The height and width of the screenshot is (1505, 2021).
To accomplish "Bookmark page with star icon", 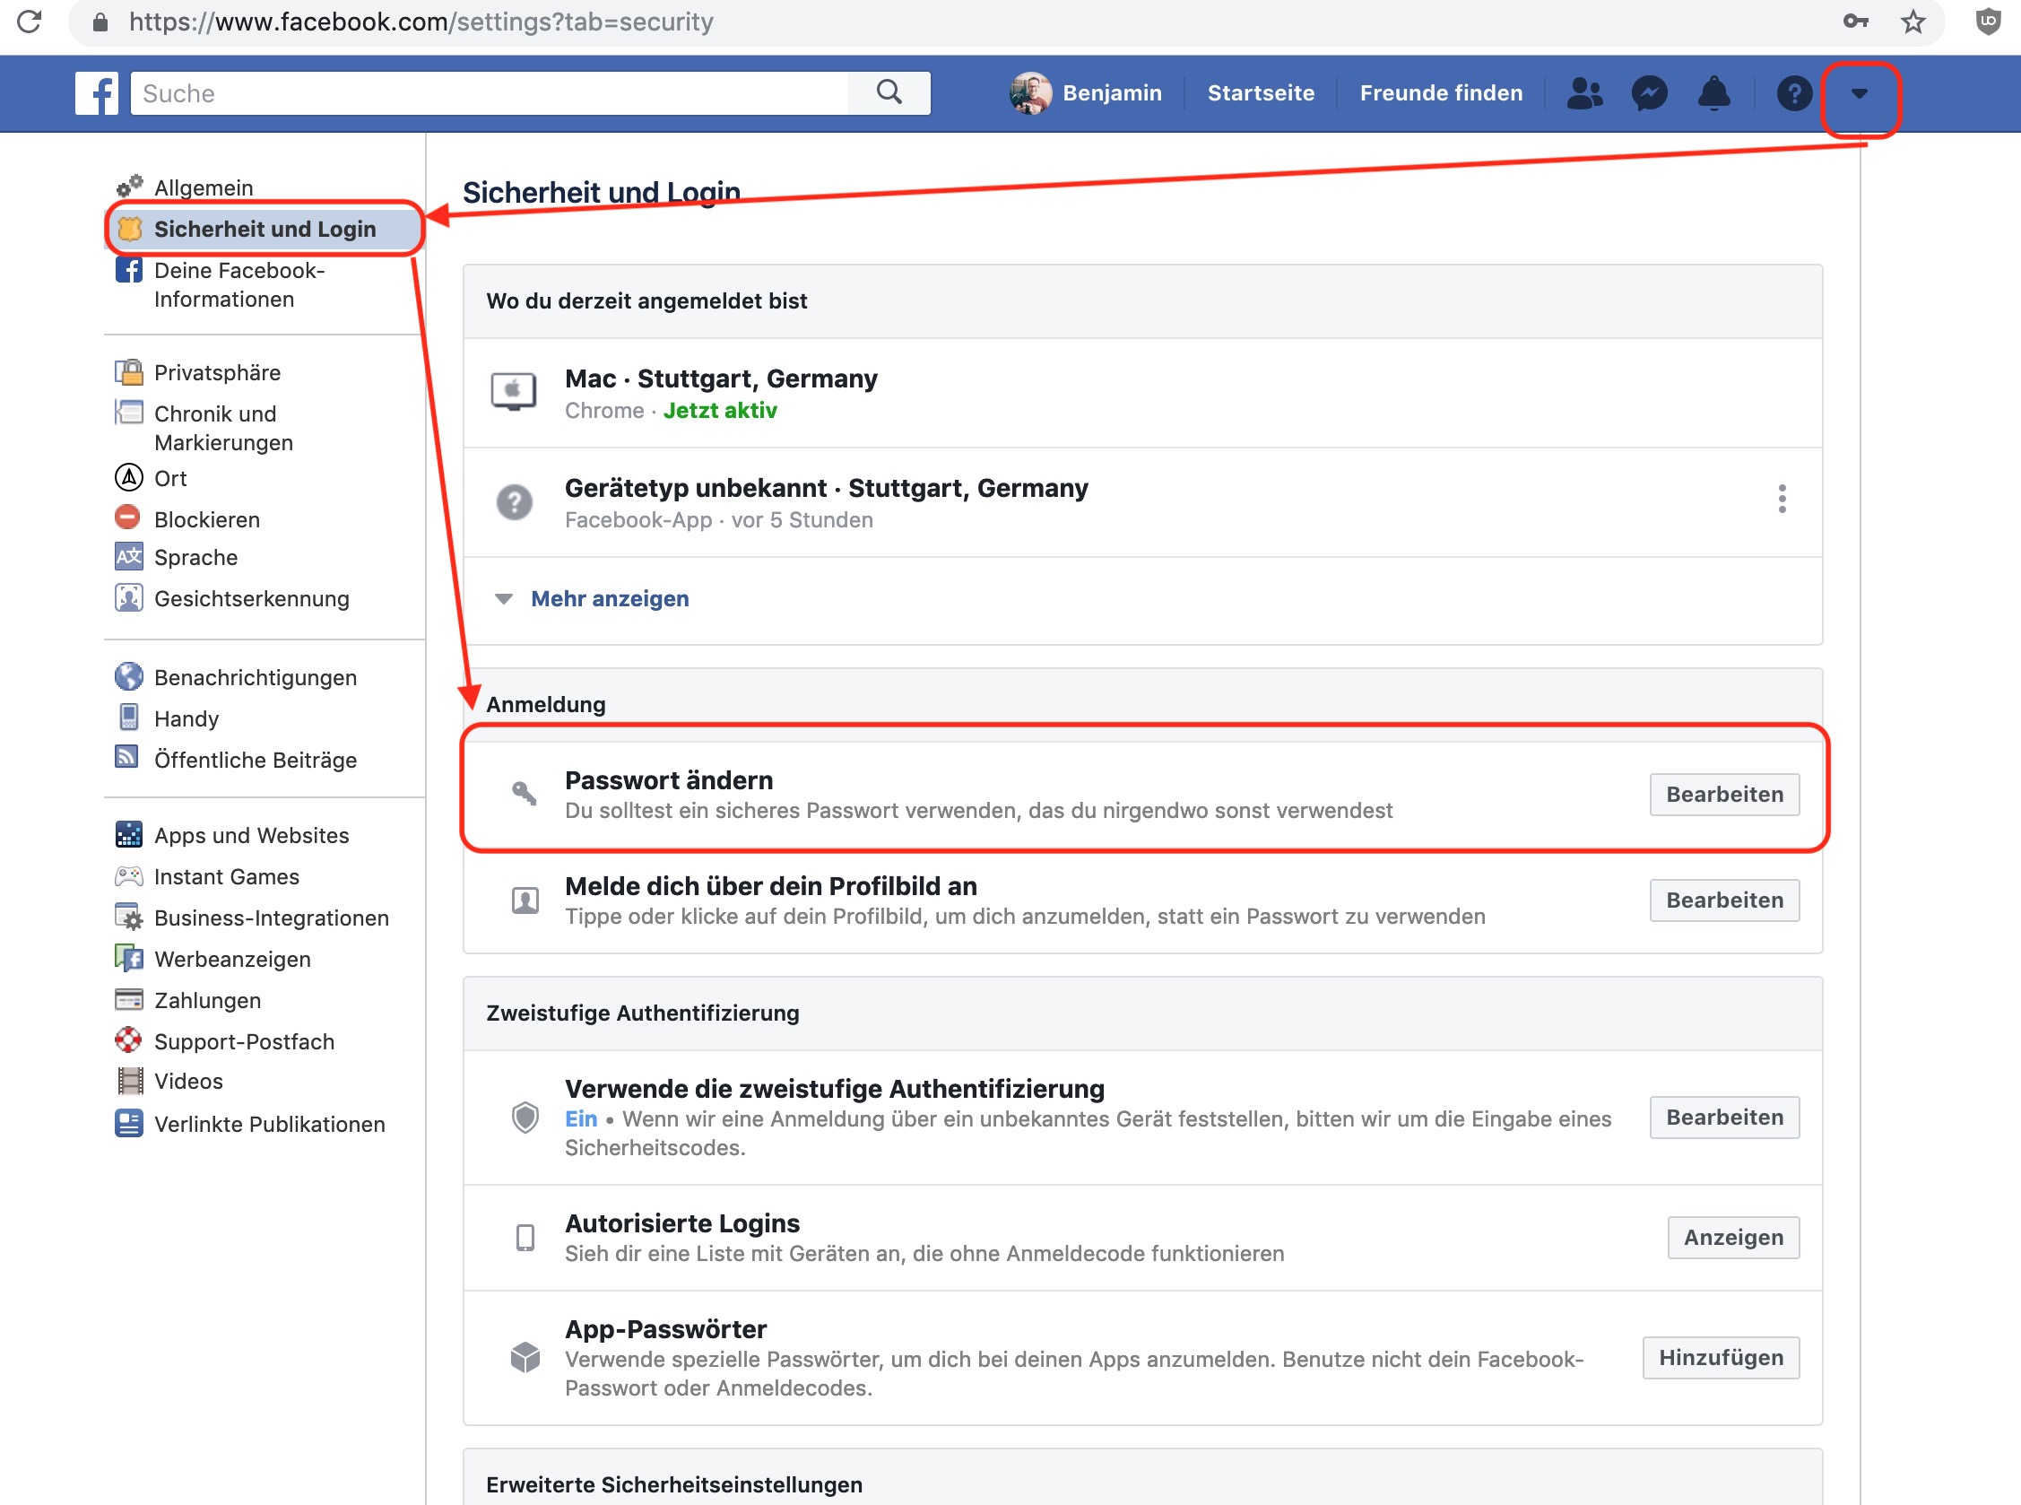I will (x=1913, y=22).
